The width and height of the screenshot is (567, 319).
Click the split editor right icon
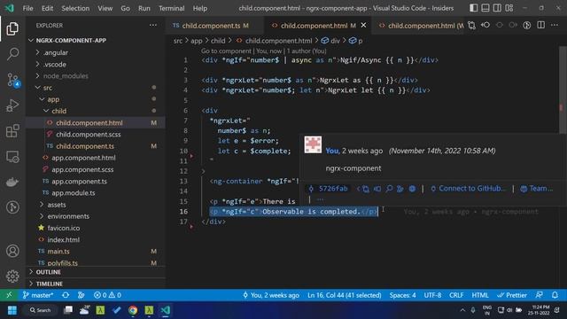point(540,26)
